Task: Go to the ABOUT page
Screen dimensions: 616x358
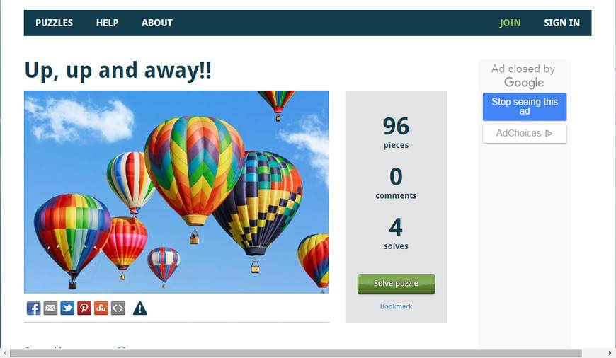Action: tap(156, 23)
